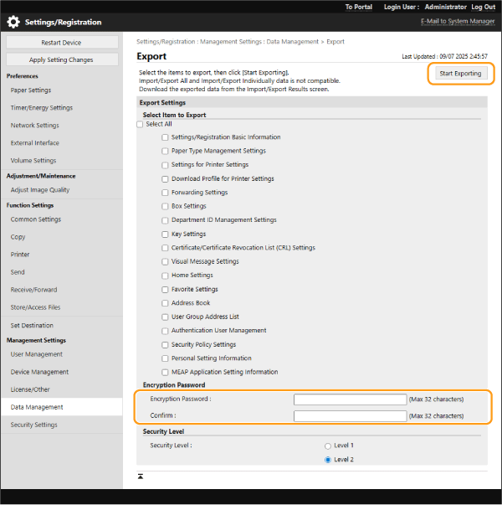This screenshot has width=502, height=505.
Task: Go to Security Settings menu item
Action: pyautogui.click(x=33, y=425)
